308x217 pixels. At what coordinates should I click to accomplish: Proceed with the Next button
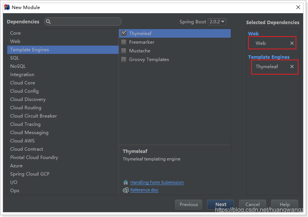coord(221,205)
